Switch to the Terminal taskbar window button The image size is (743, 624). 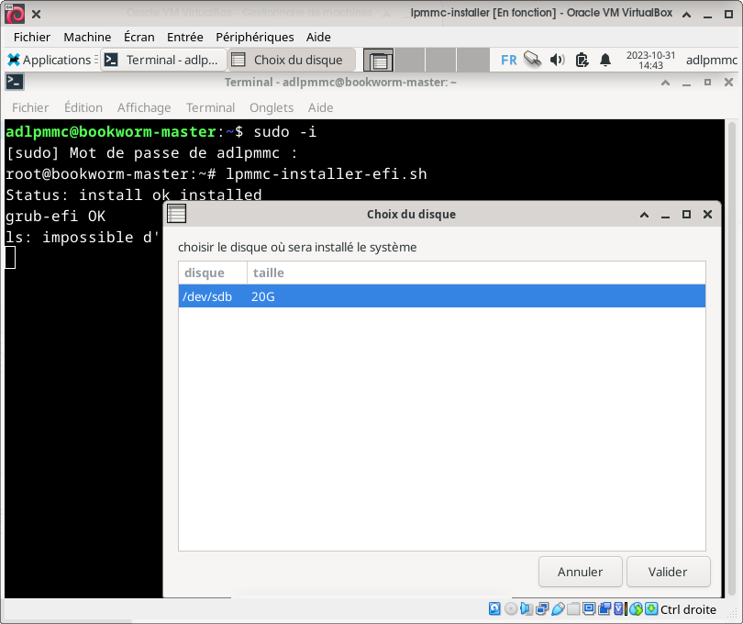pos(161,61)
